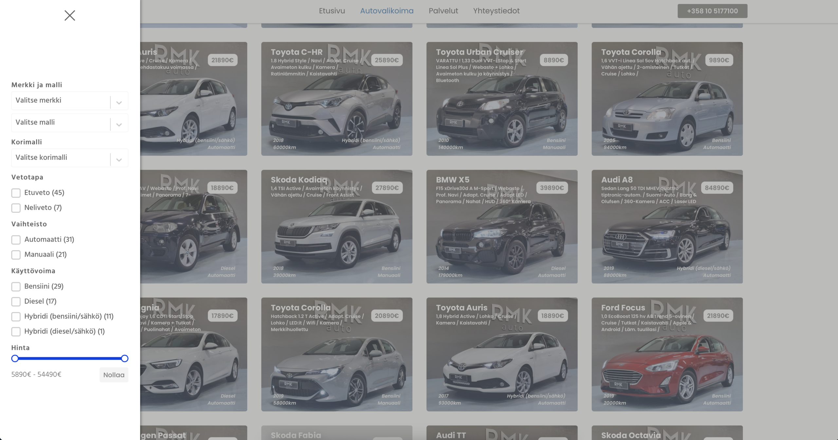Click the 21890€ price on Ford Focus

tap(718, 316)
